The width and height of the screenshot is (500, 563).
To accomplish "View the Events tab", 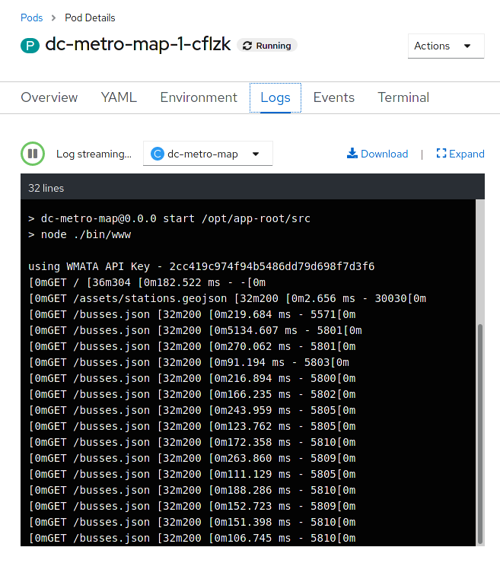I will pyautogui.click(x=334, y=97).
